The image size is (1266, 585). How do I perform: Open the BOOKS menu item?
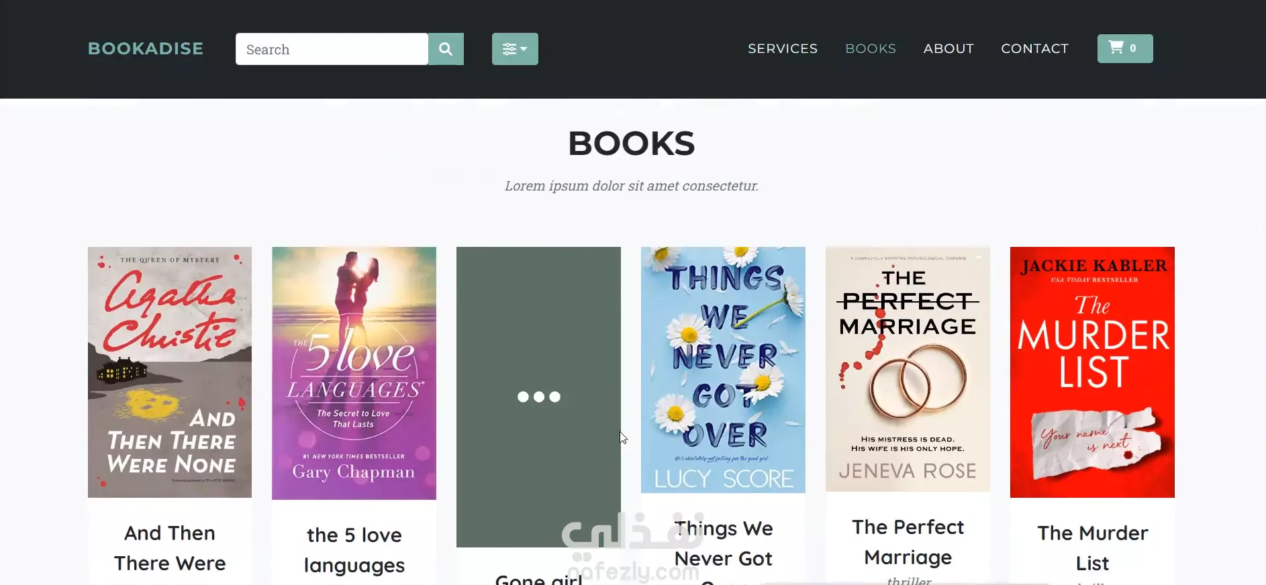(871, 48)
